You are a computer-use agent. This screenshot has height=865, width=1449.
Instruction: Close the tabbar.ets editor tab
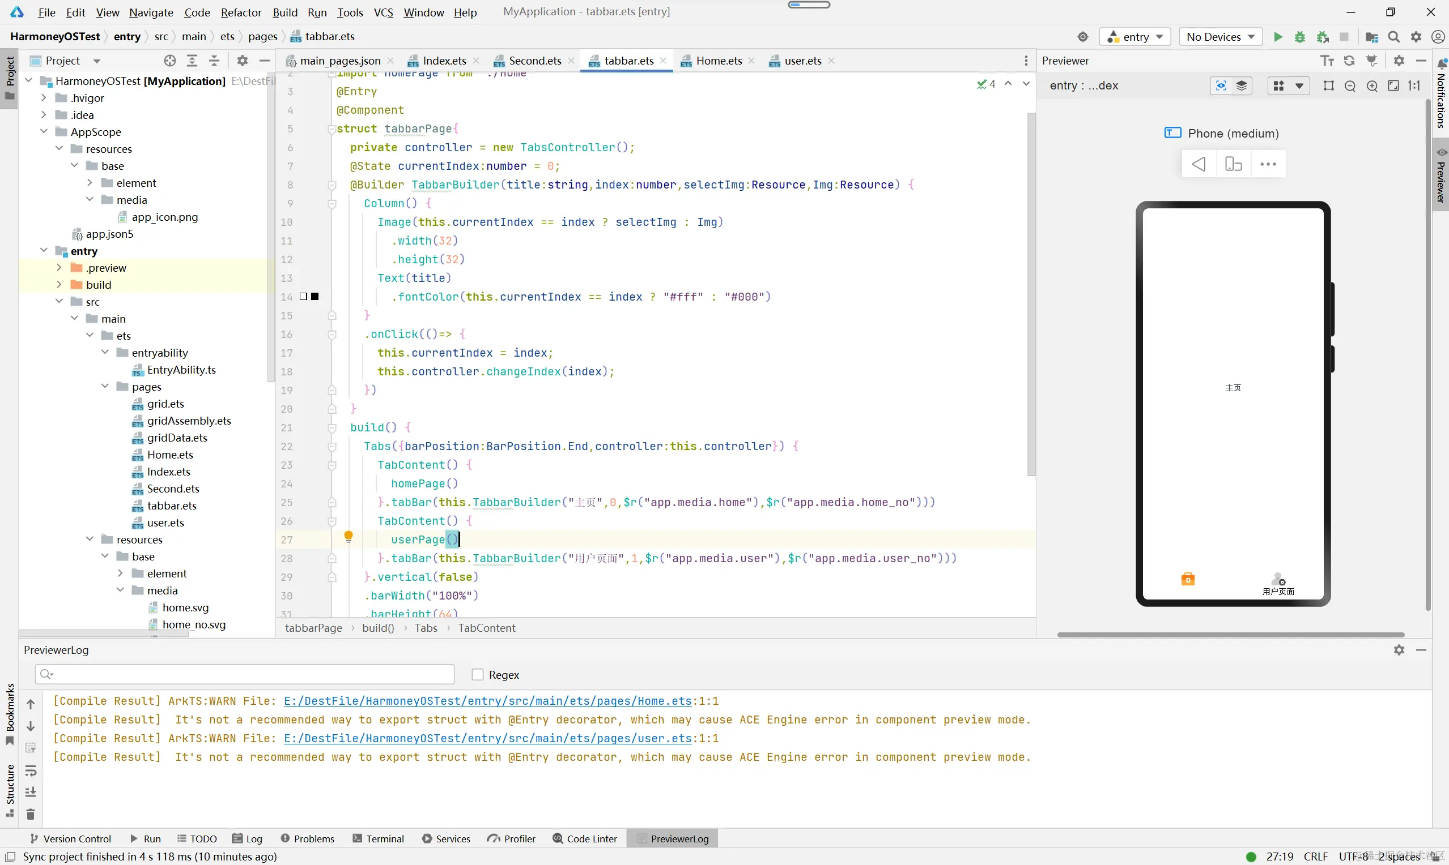click(663, 61)
